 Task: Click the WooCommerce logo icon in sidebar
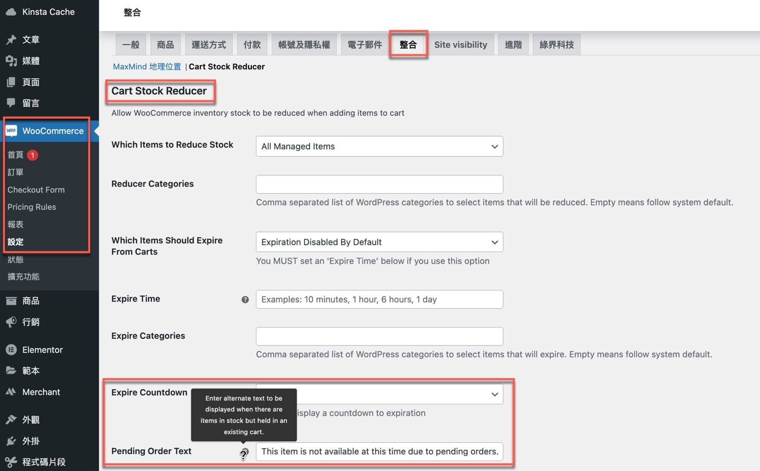coord(11,131)
